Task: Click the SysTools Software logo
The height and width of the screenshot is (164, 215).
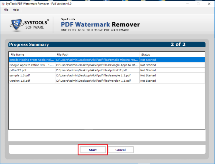Action: point(29,25)
